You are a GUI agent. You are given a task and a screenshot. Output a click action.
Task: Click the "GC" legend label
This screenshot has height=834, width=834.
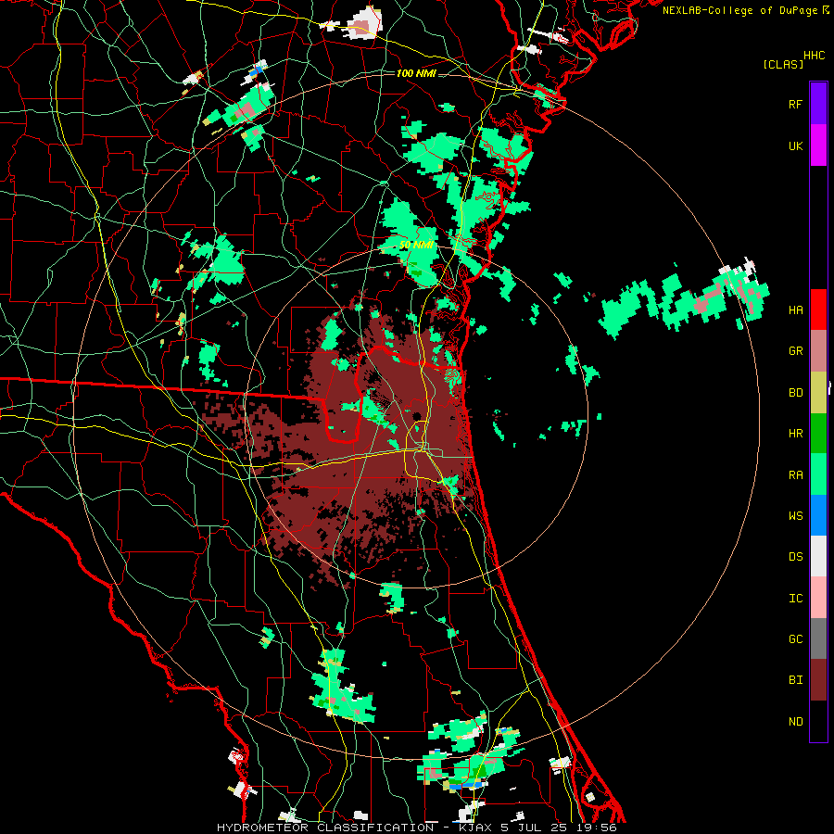(795, 638)
